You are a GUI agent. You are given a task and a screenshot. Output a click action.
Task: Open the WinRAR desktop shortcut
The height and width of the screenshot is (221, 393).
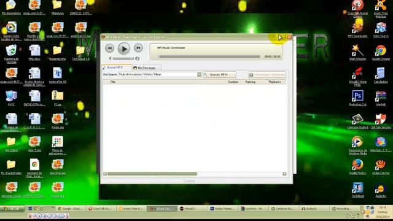click(x=381, y=98)
